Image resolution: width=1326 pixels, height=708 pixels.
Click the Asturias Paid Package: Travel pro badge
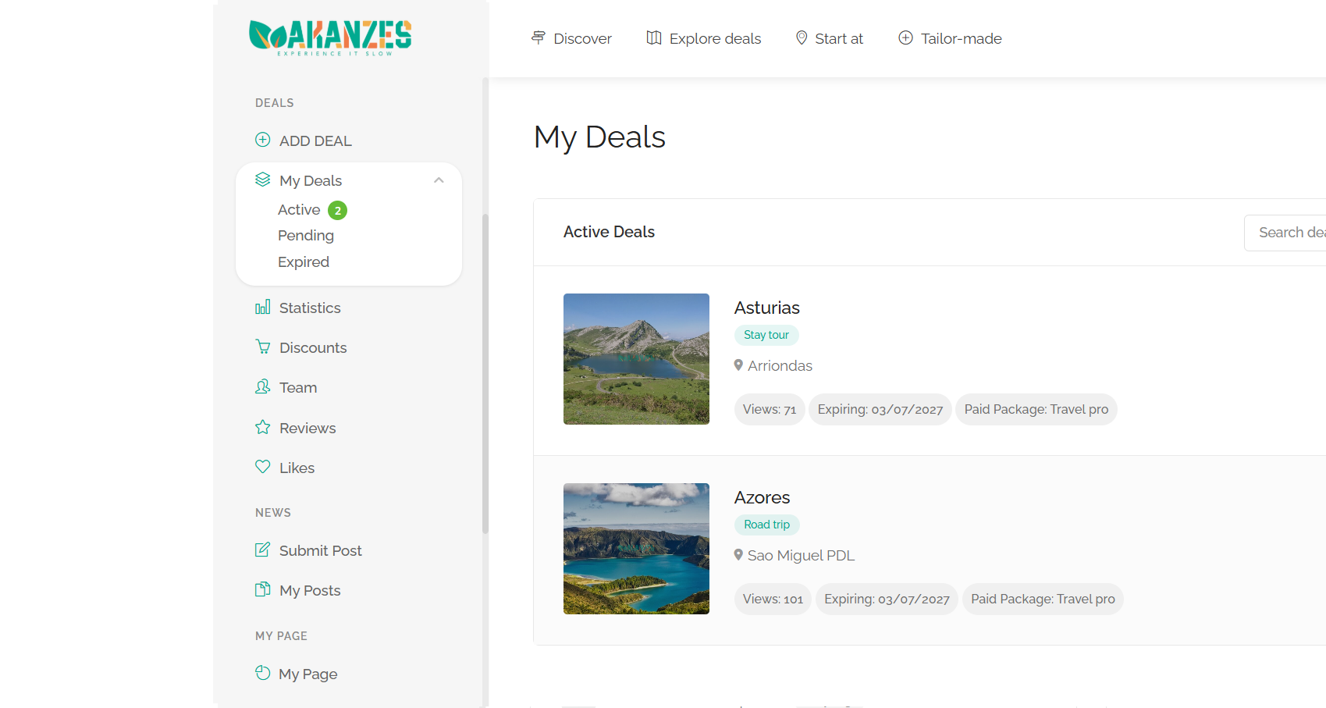pos(1036,409)
